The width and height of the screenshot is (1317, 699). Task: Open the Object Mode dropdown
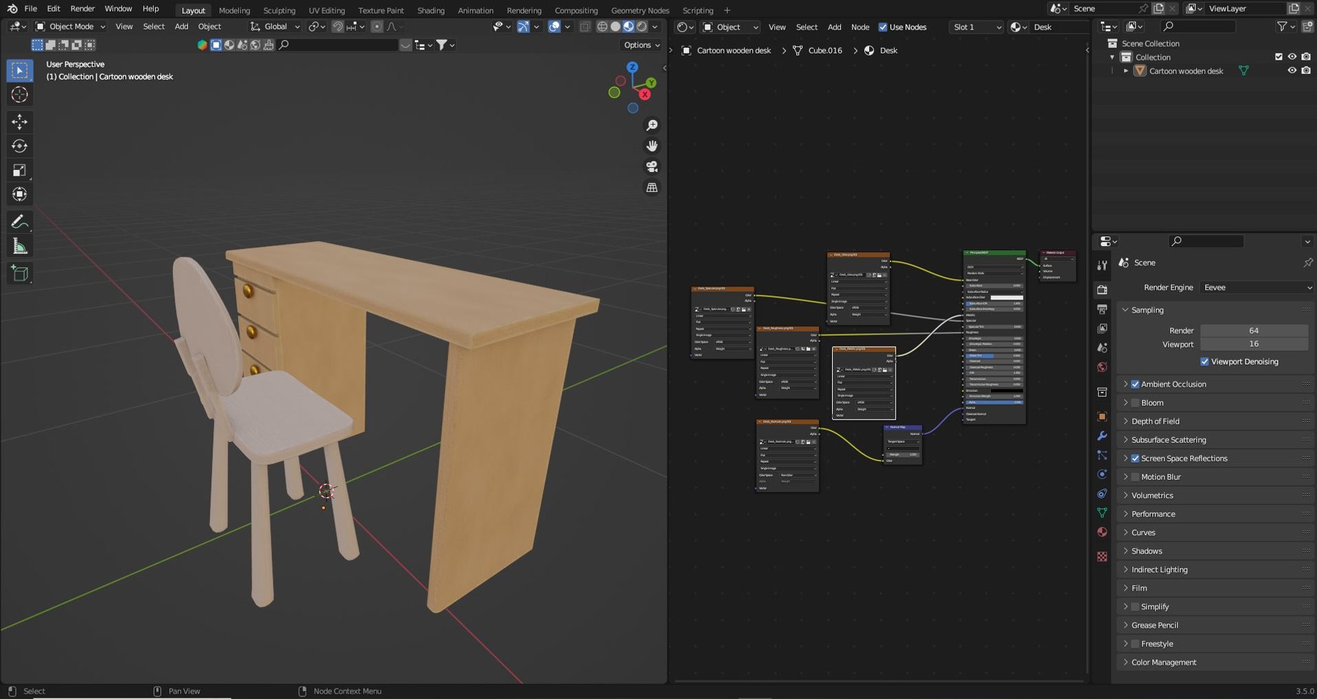pyautogui.click(x=71, y=26)
